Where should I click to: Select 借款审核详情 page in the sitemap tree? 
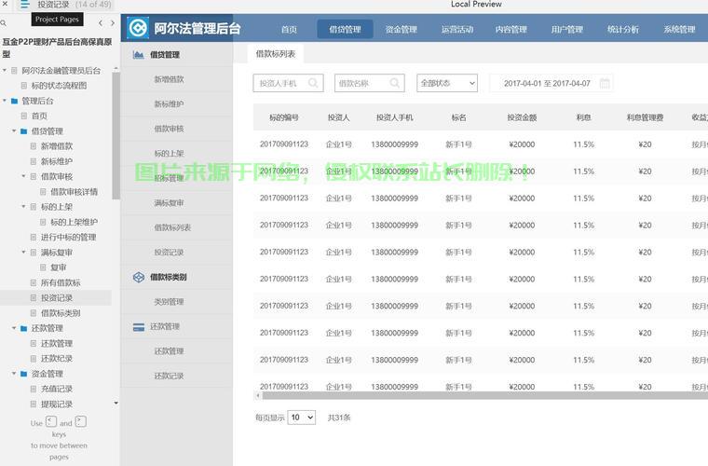(x=74, y=191)
